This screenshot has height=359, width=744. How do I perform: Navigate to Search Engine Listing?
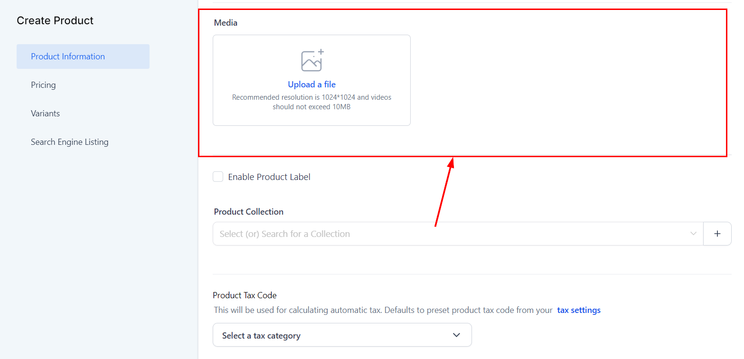point(69,142)
